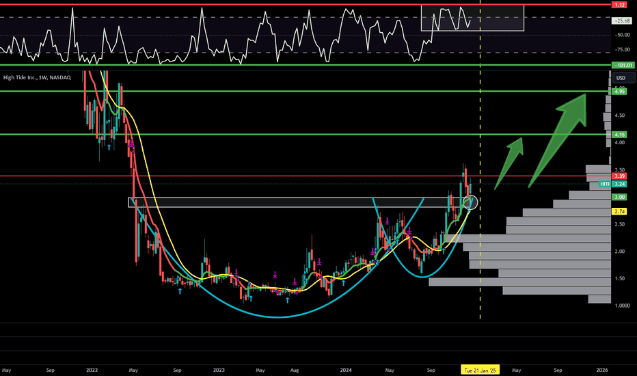Click the 2.50 price axis label
Image resolution: width=637 pixels, height=376 pixels.
619,224
